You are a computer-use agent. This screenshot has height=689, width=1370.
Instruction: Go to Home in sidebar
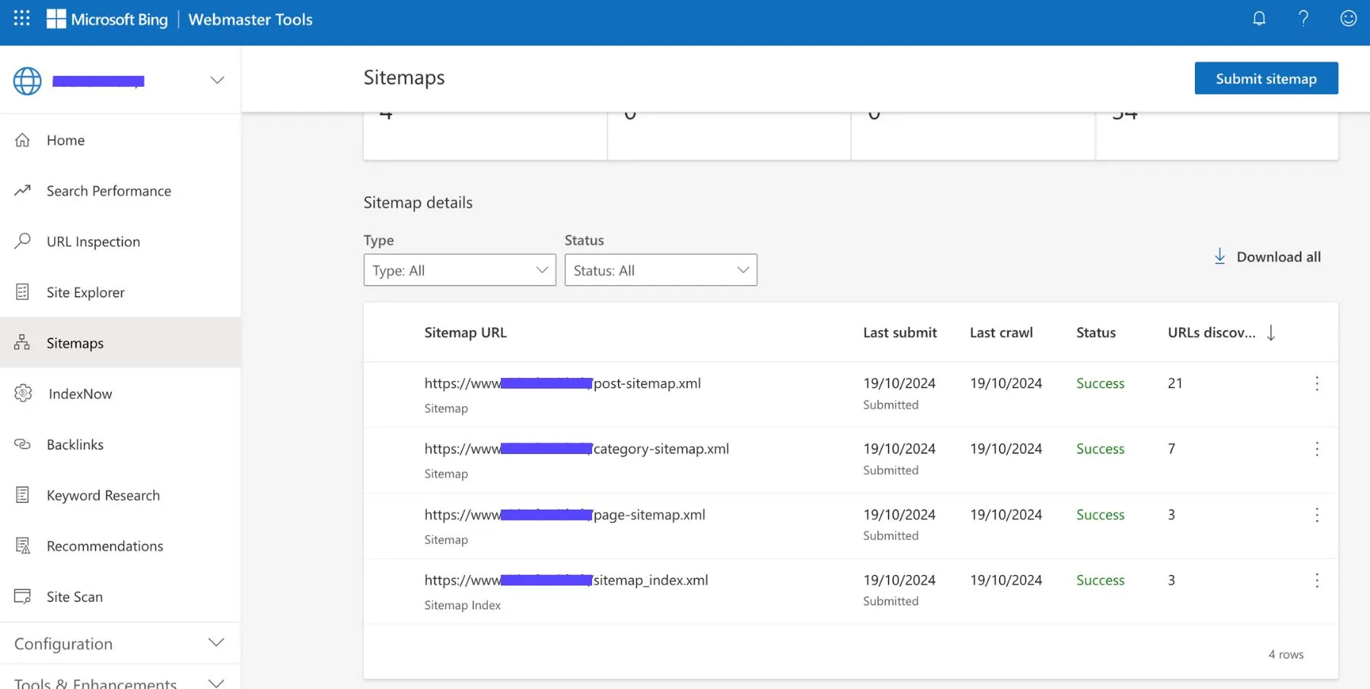click(x=120, y=140)
